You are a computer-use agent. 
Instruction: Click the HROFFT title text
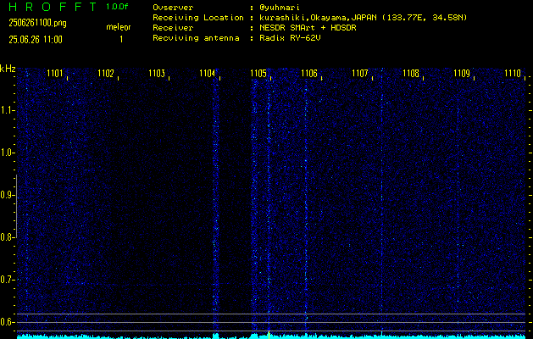[53, 7]
